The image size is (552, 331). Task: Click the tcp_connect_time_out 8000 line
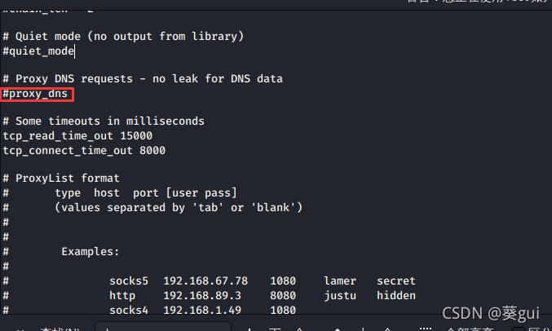click(x=84, y=151)
